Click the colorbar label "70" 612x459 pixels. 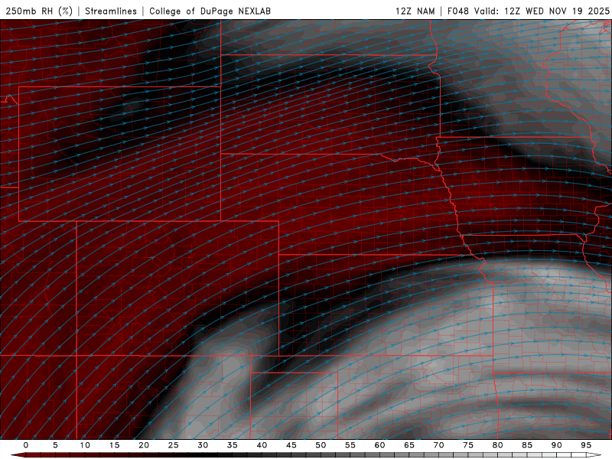[x=438, y=445]
